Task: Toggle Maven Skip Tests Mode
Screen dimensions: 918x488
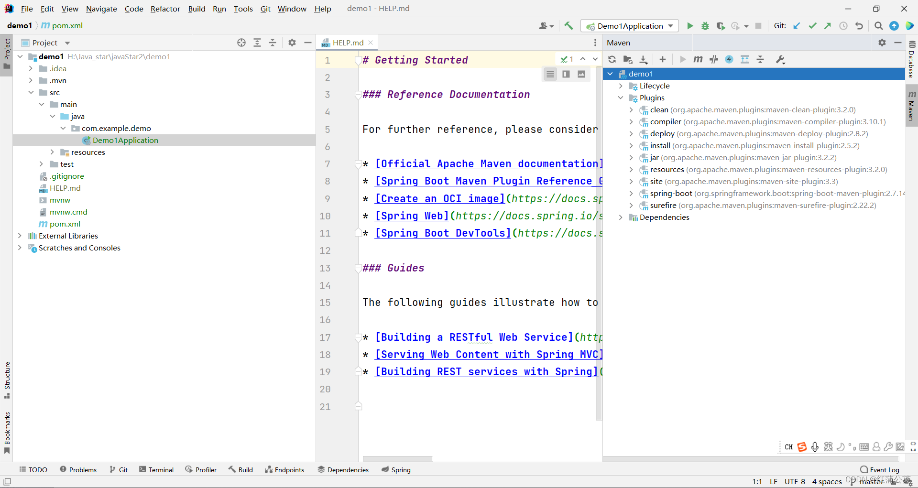Action: point(729,59)
